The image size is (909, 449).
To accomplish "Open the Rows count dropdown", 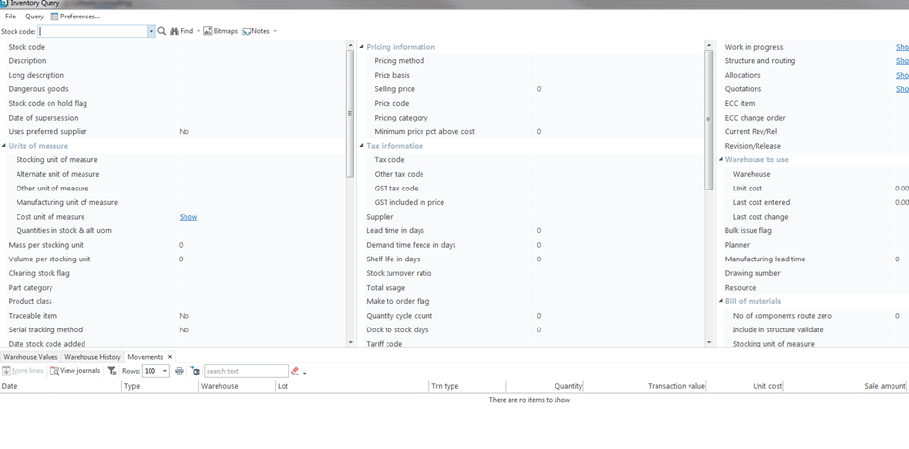I will point(165,371).
